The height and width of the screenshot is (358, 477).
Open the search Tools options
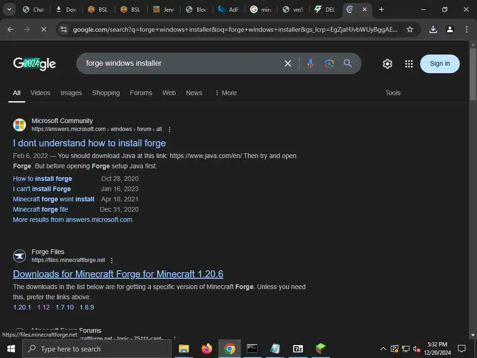pyautogui.click(x=393, y=93)
